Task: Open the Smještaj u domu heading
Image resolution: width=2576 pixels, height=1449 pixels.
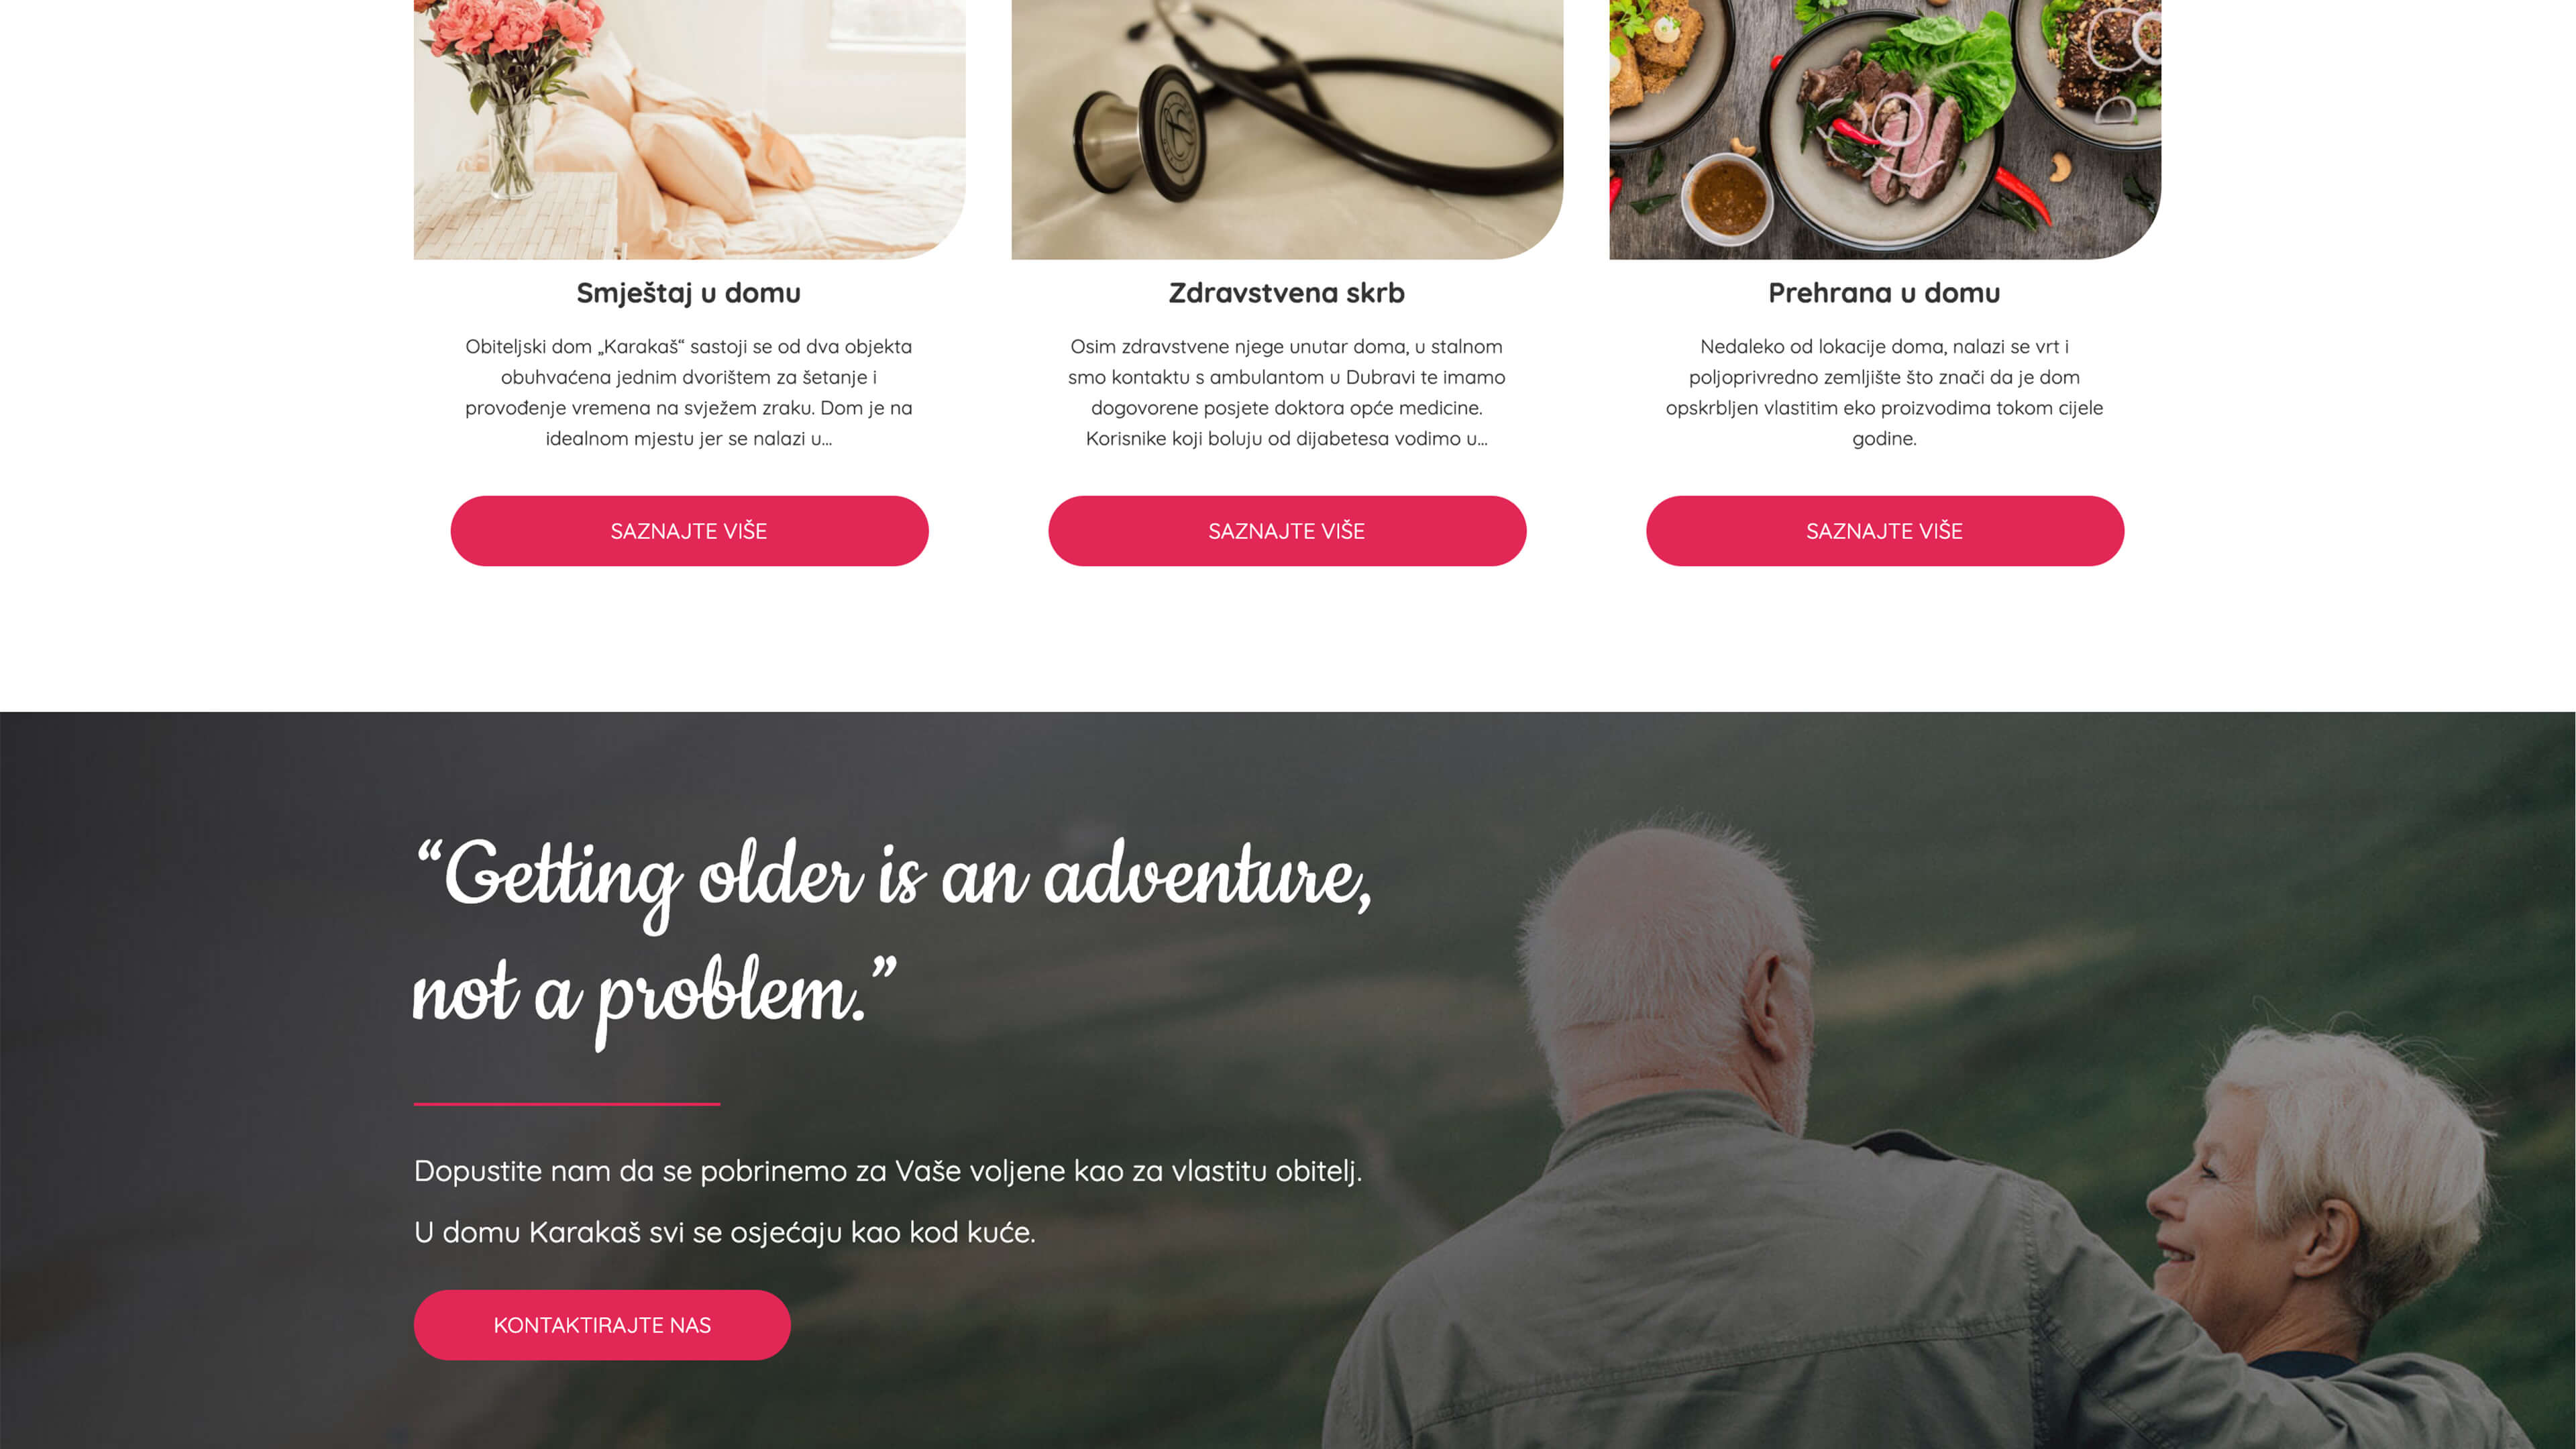Action: click(689, 293)
